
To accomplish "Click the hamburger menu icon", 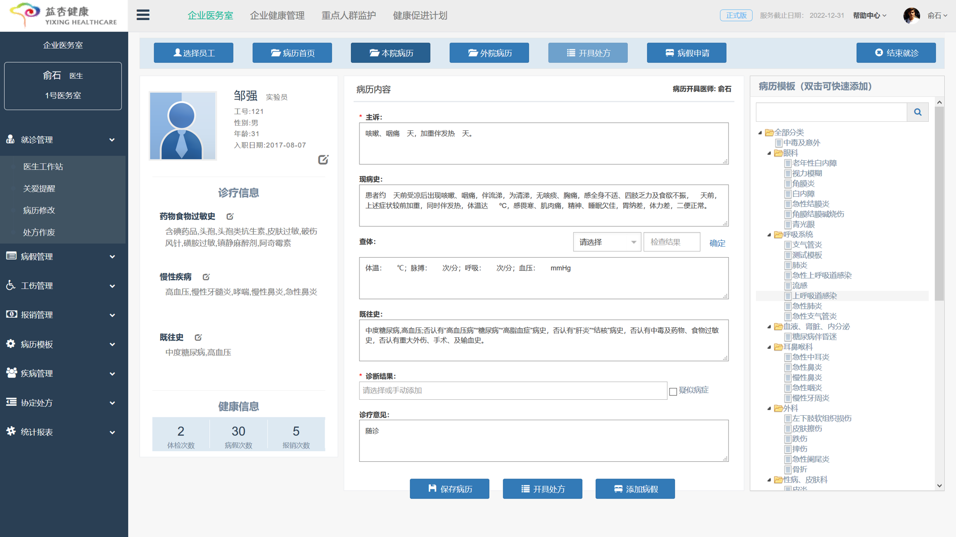I will coord(143,15).
